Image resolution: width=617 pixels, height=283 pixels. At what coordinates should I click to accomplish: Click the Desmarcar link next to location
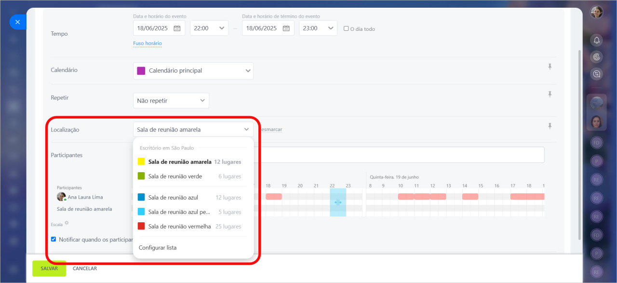pyautogui.click(x=271, y=130)
